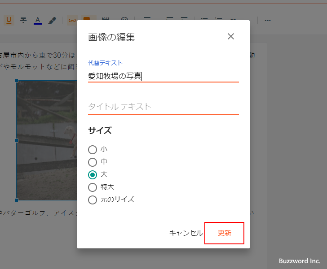
Task: Open the text color tool
Action: pos(38,21)
